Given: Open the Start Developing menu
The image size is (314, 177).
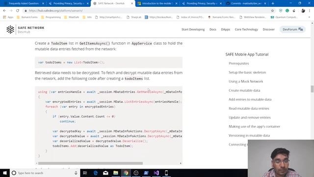Looking at the screenshot, I should 193,29.
